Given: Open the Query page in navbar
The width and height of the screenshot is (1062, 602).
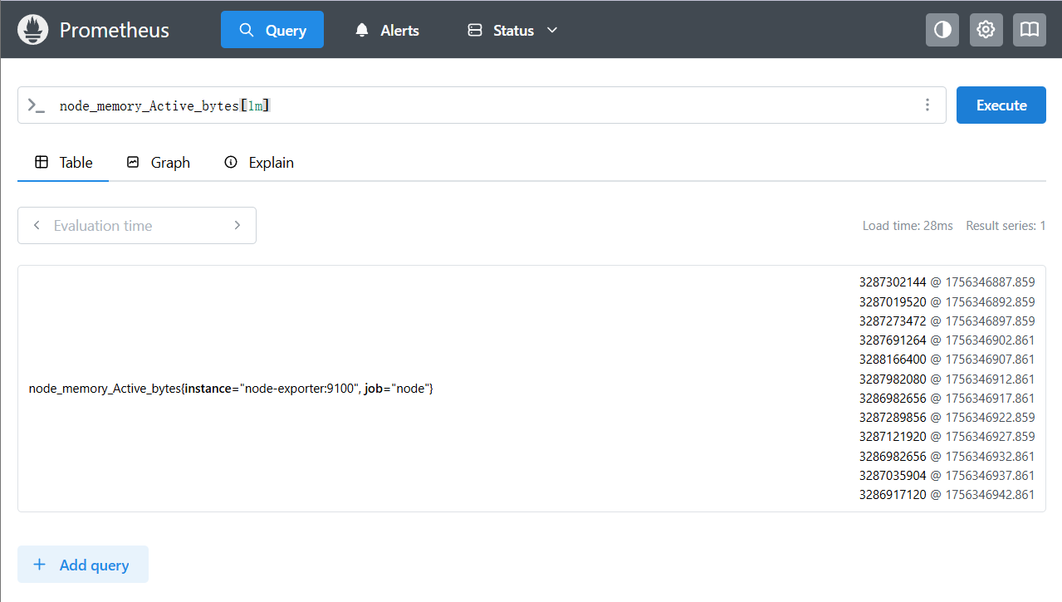Looking at the screenshot, I should click(272, 30).
